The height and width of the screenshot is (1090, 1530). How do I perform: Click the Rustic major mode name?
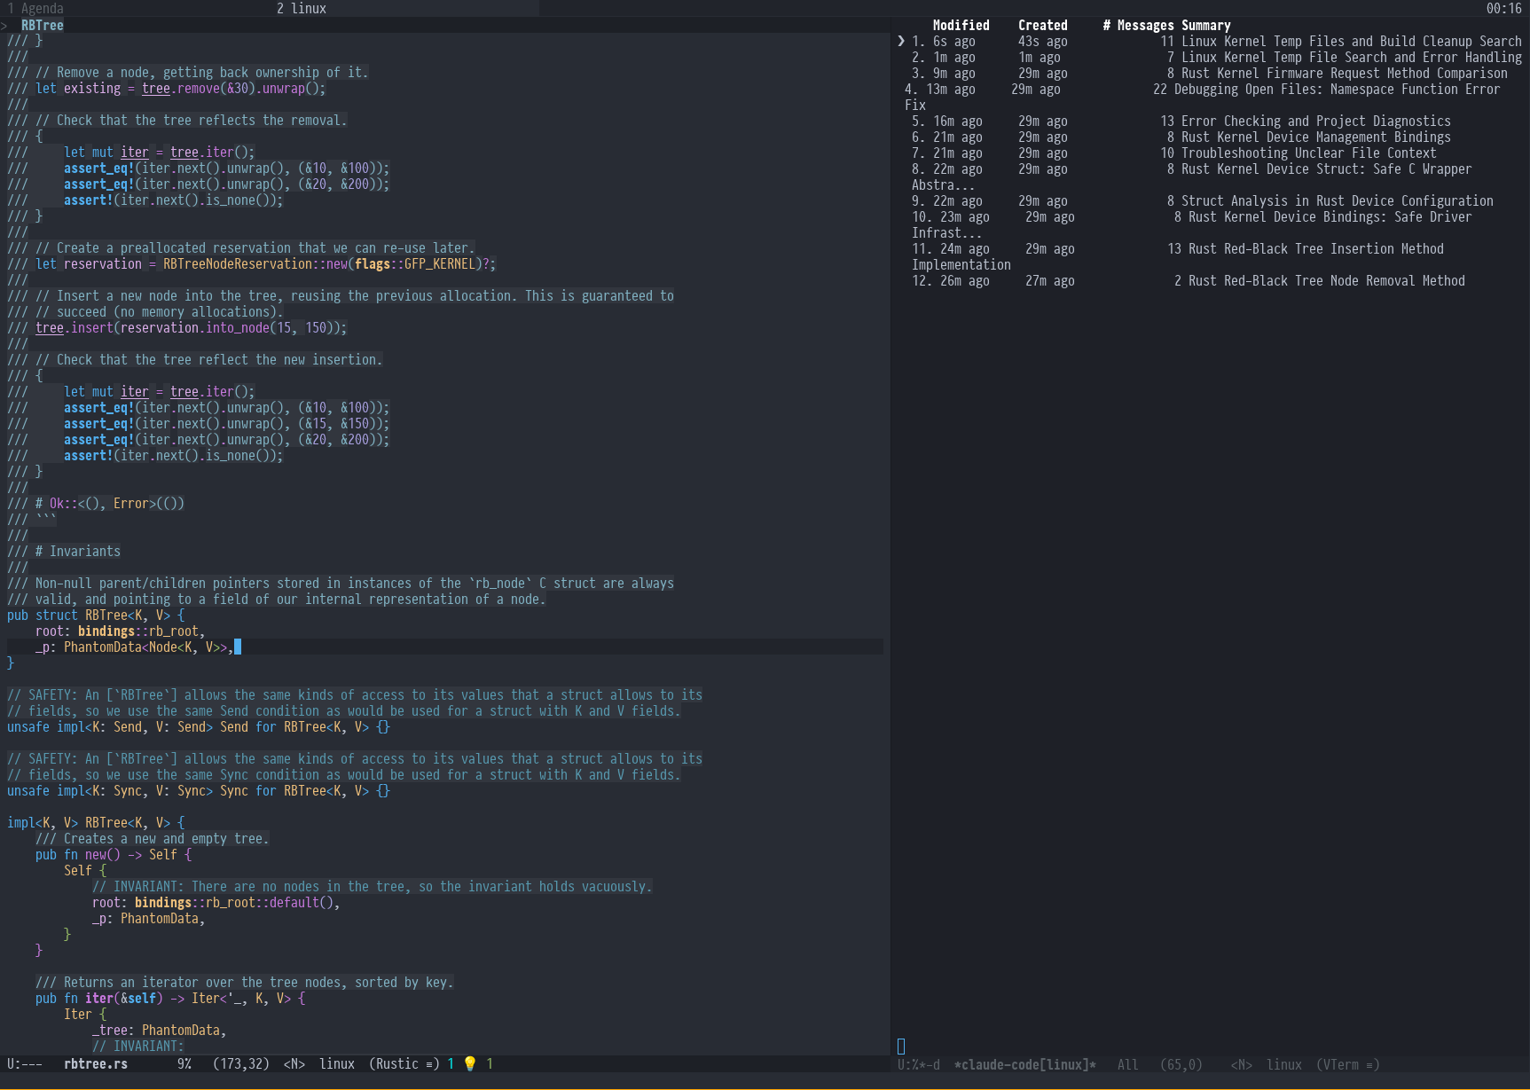[396, 1063]
